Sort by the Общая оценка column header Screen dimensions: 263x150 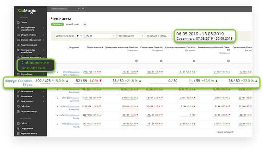[94, 47]
